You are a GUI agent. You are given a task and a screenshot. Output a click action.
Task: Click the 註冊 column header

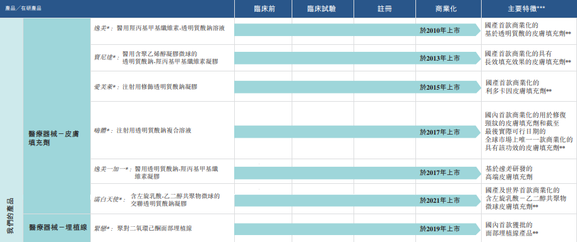click(385, 9)
